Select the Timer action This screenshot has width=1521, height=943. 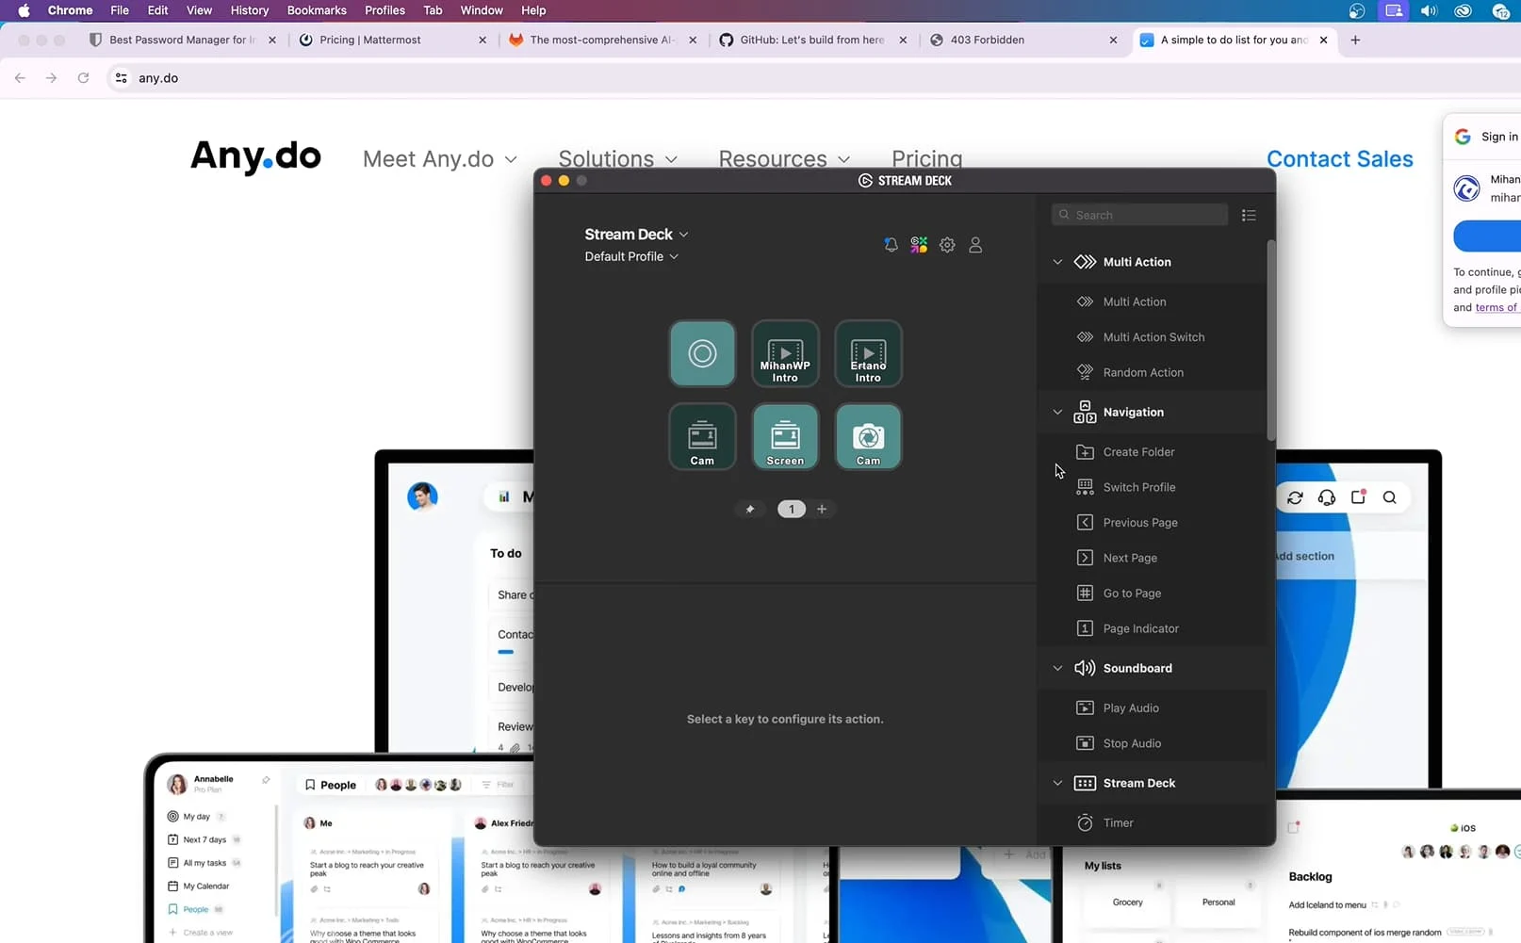(1117, 821)
